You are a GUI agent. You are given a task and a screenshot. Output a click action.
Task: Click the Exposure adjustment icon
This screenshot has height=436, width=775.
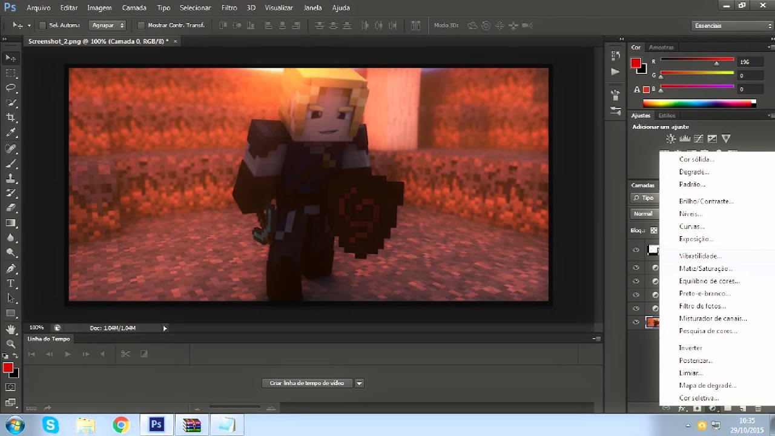click(x=713, y=139)
